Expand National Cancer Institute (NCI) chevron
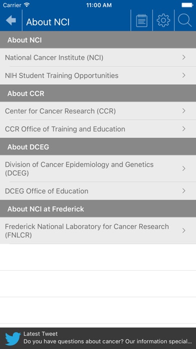The image size is (196, 349). point(184,58)
